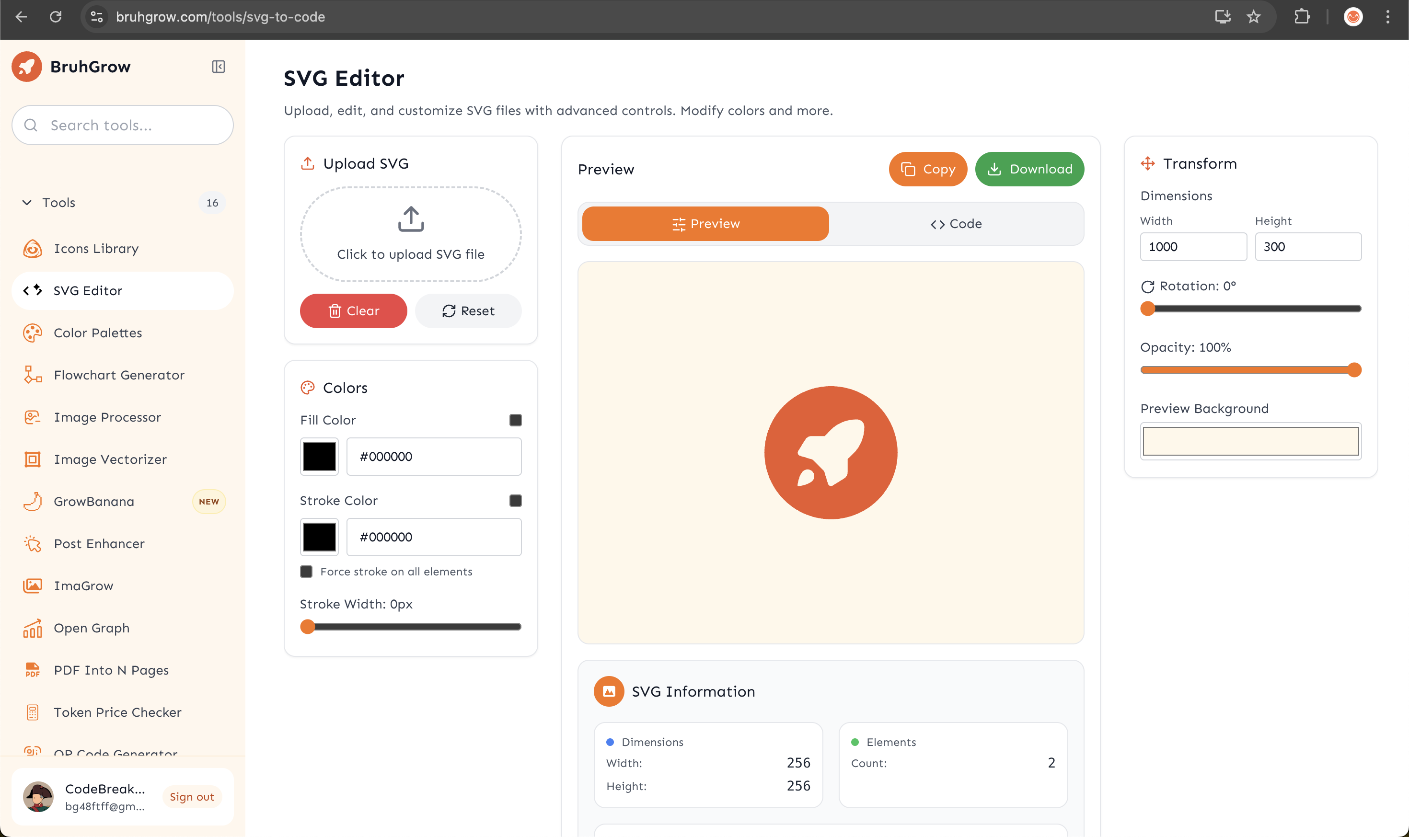Click the user avatar picture

(38, 796)
